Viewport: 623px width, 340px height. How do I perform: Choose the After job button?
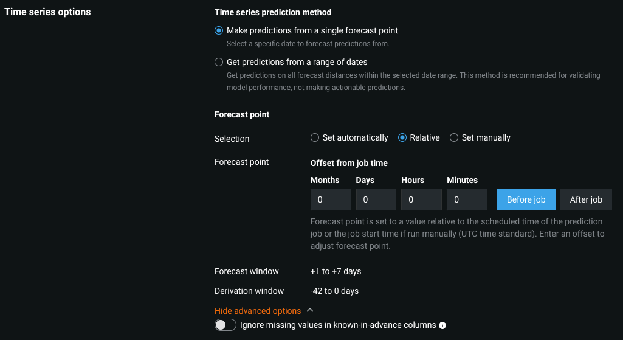point(586,199)
